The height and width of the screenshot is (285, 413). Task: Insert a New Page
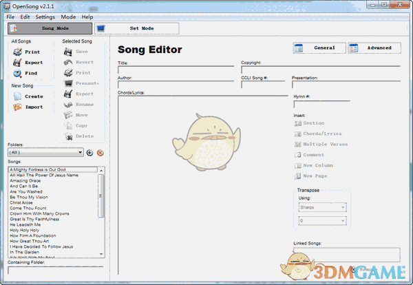(x=311, y=176)
